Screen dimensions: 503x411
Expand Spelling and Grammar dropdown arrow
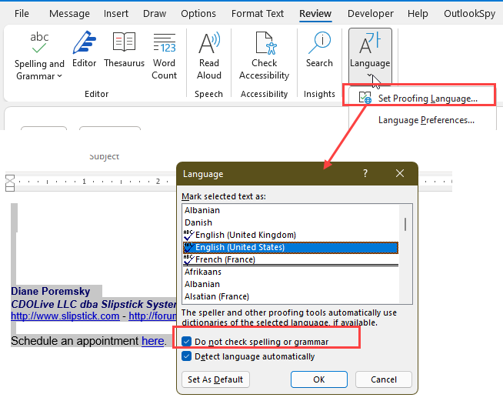58,76
